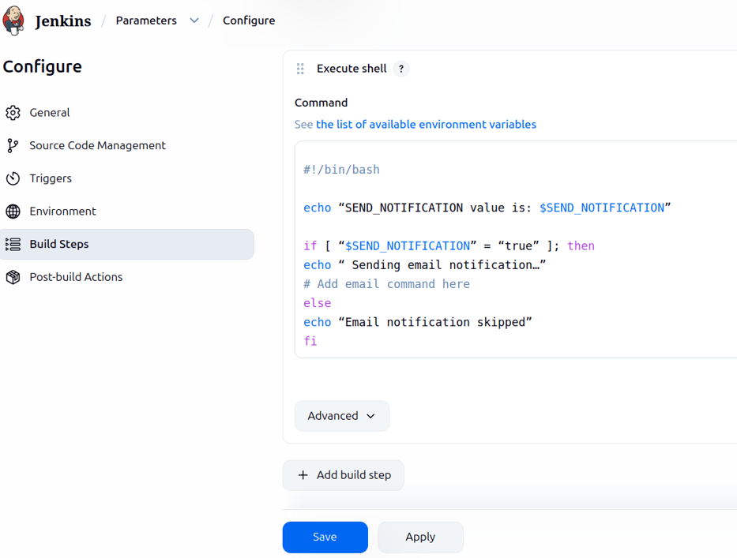Grab the Execute shell drag handle icon
Image resolution: width=737 pixels, height=558 pixels.
300,69
